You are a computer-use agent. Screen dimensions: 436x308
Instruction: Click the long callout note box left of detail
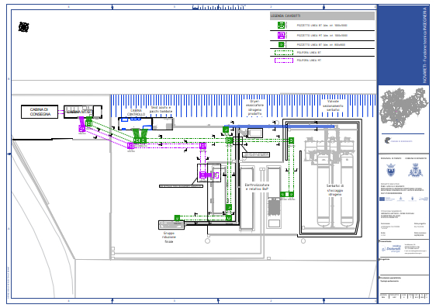click(x=181, y=186)
